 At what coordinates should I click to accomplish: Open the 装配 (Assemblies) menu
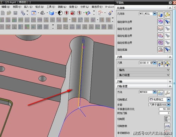[62, 7]
